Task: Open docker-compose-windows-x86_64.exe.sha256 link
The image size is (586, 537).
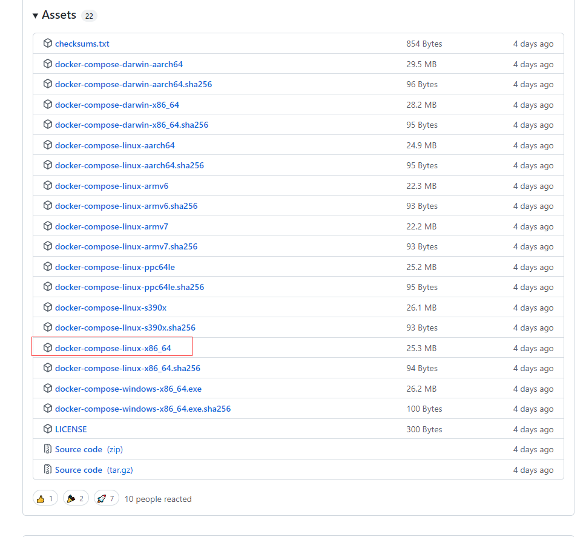Action: point(143,409)
